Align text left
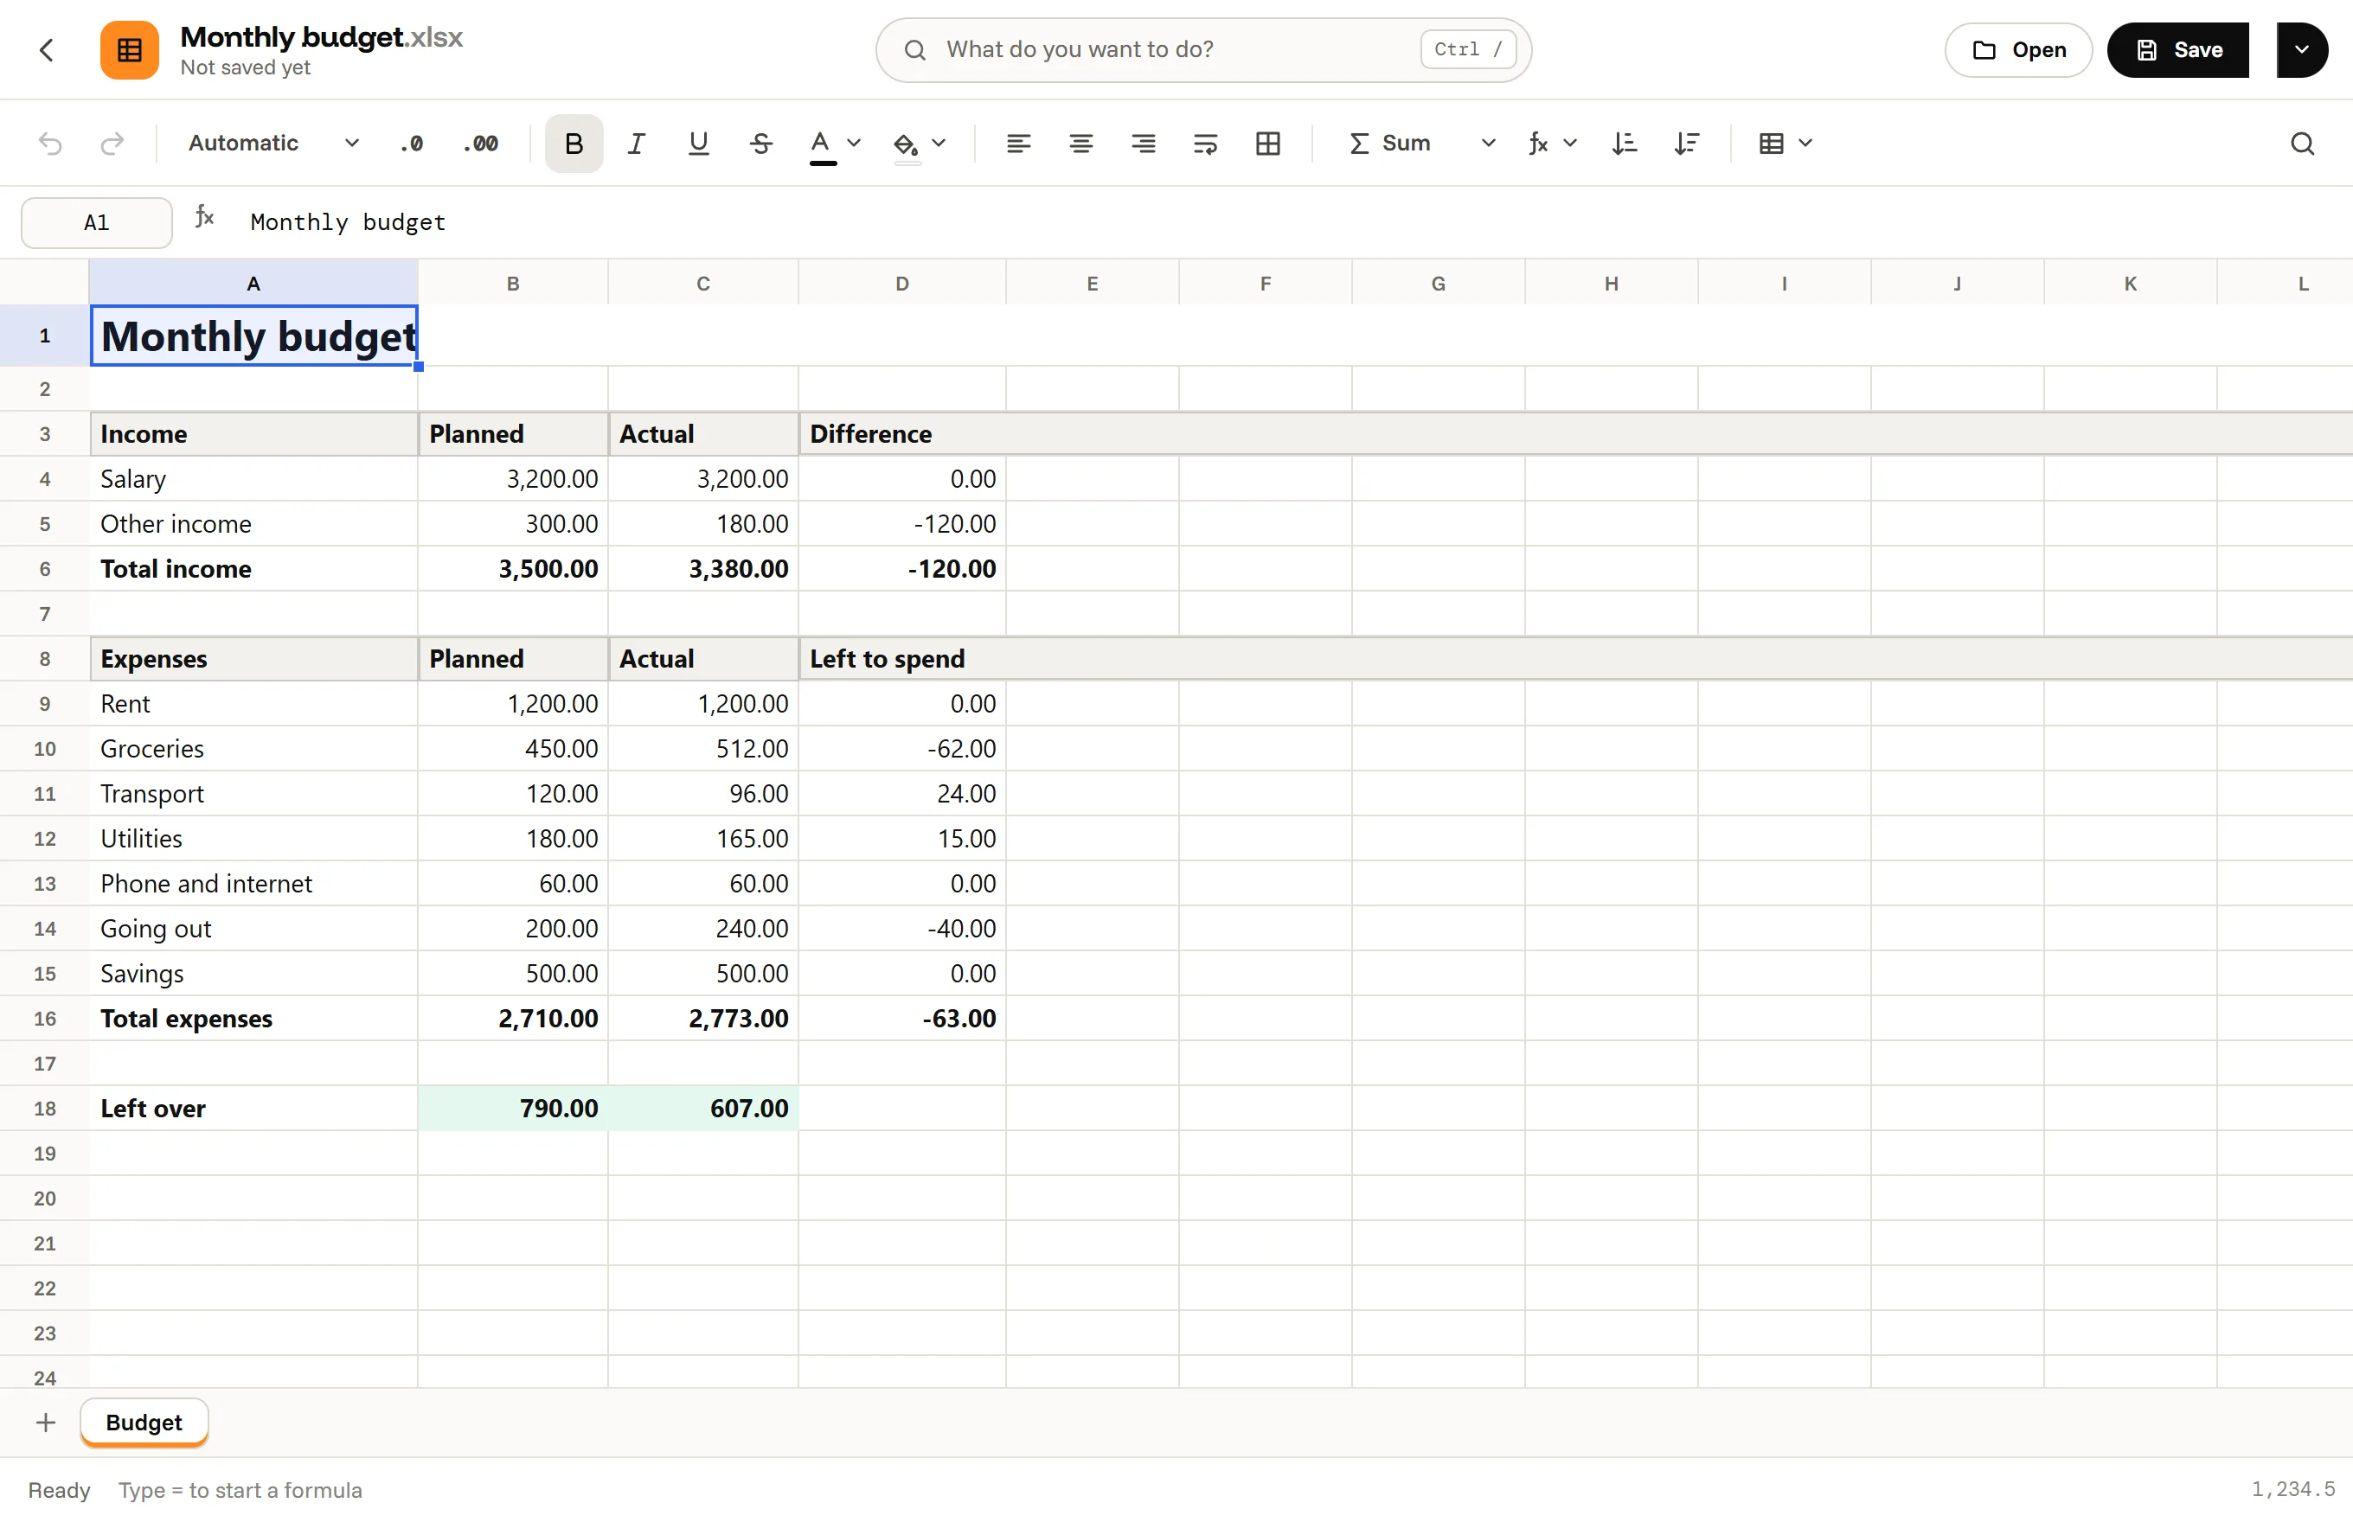This screenshot has height=1522, width=2353. (x=1018, y=144)
